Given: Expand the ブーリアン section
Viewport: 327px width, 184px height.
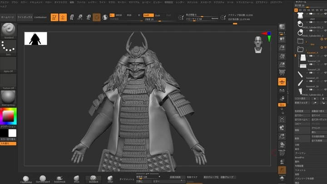Looking at the screenshot, I should point(300,154).
